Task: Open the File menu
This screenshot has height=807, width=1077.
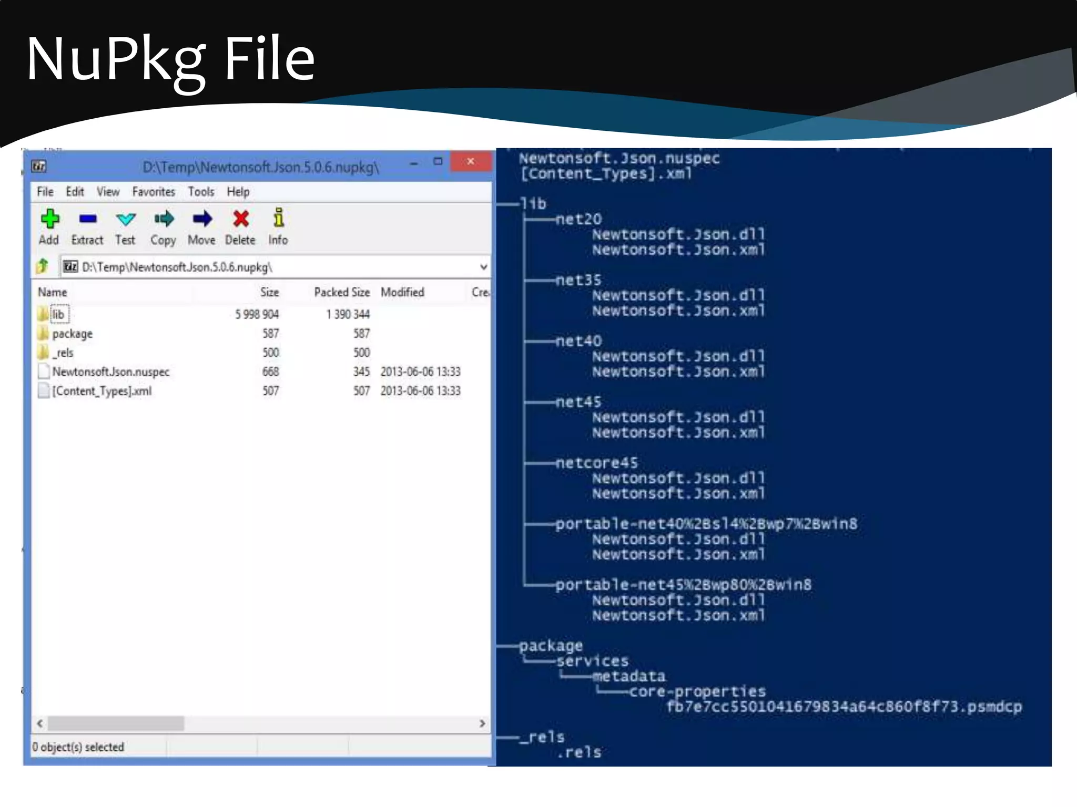Action: 45,192
